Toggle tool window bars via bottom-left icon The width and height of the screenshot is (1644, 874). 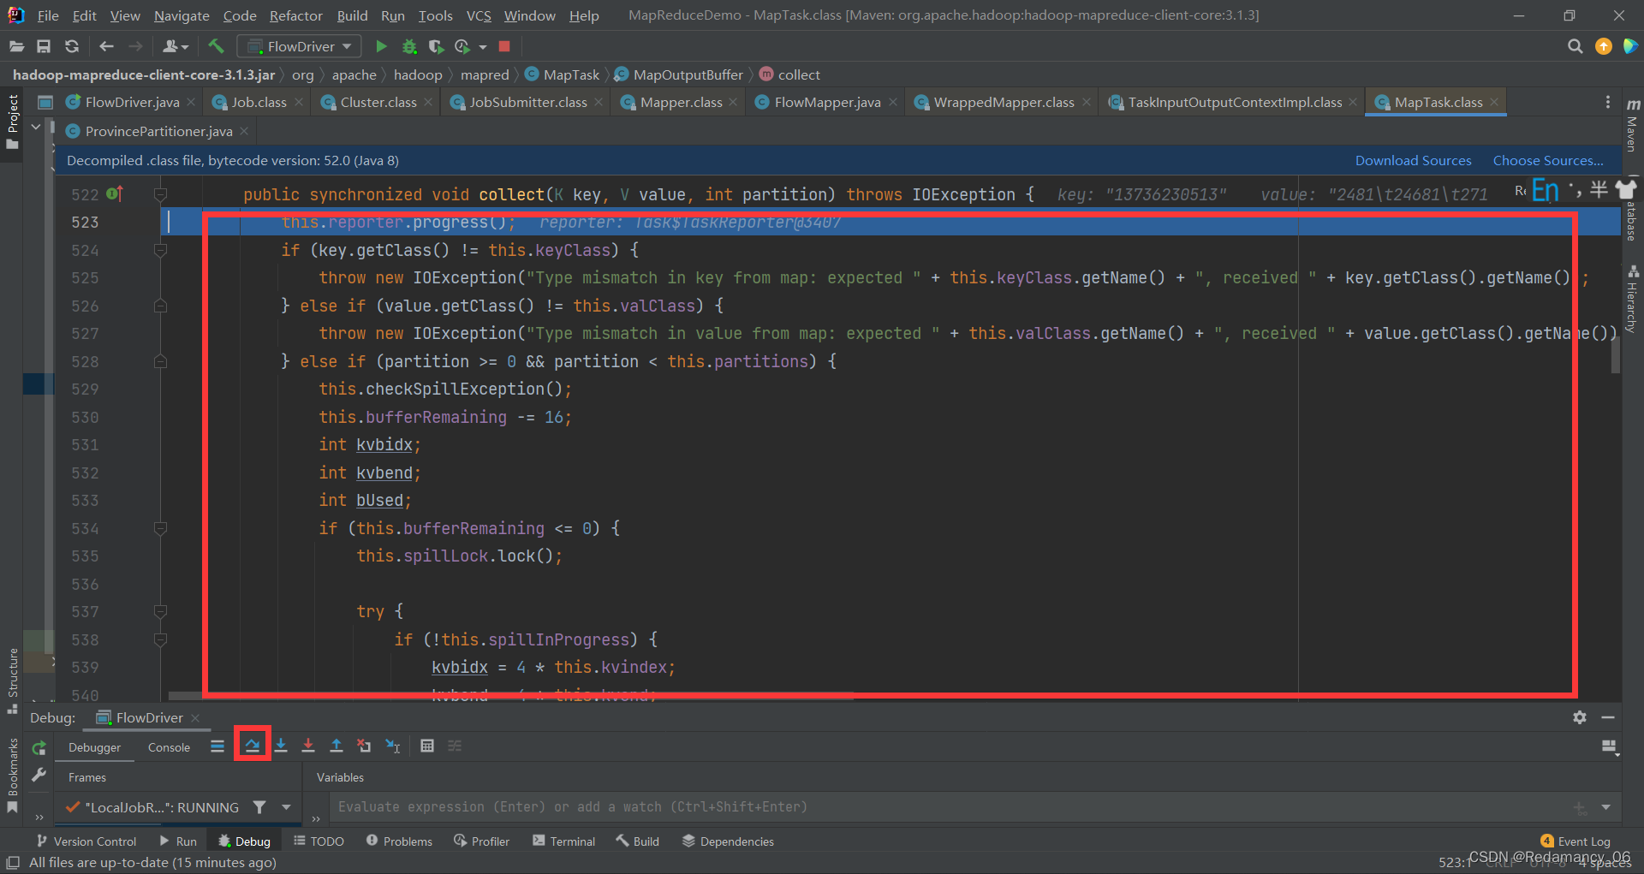pyautogui.click(x=13, y=863)
